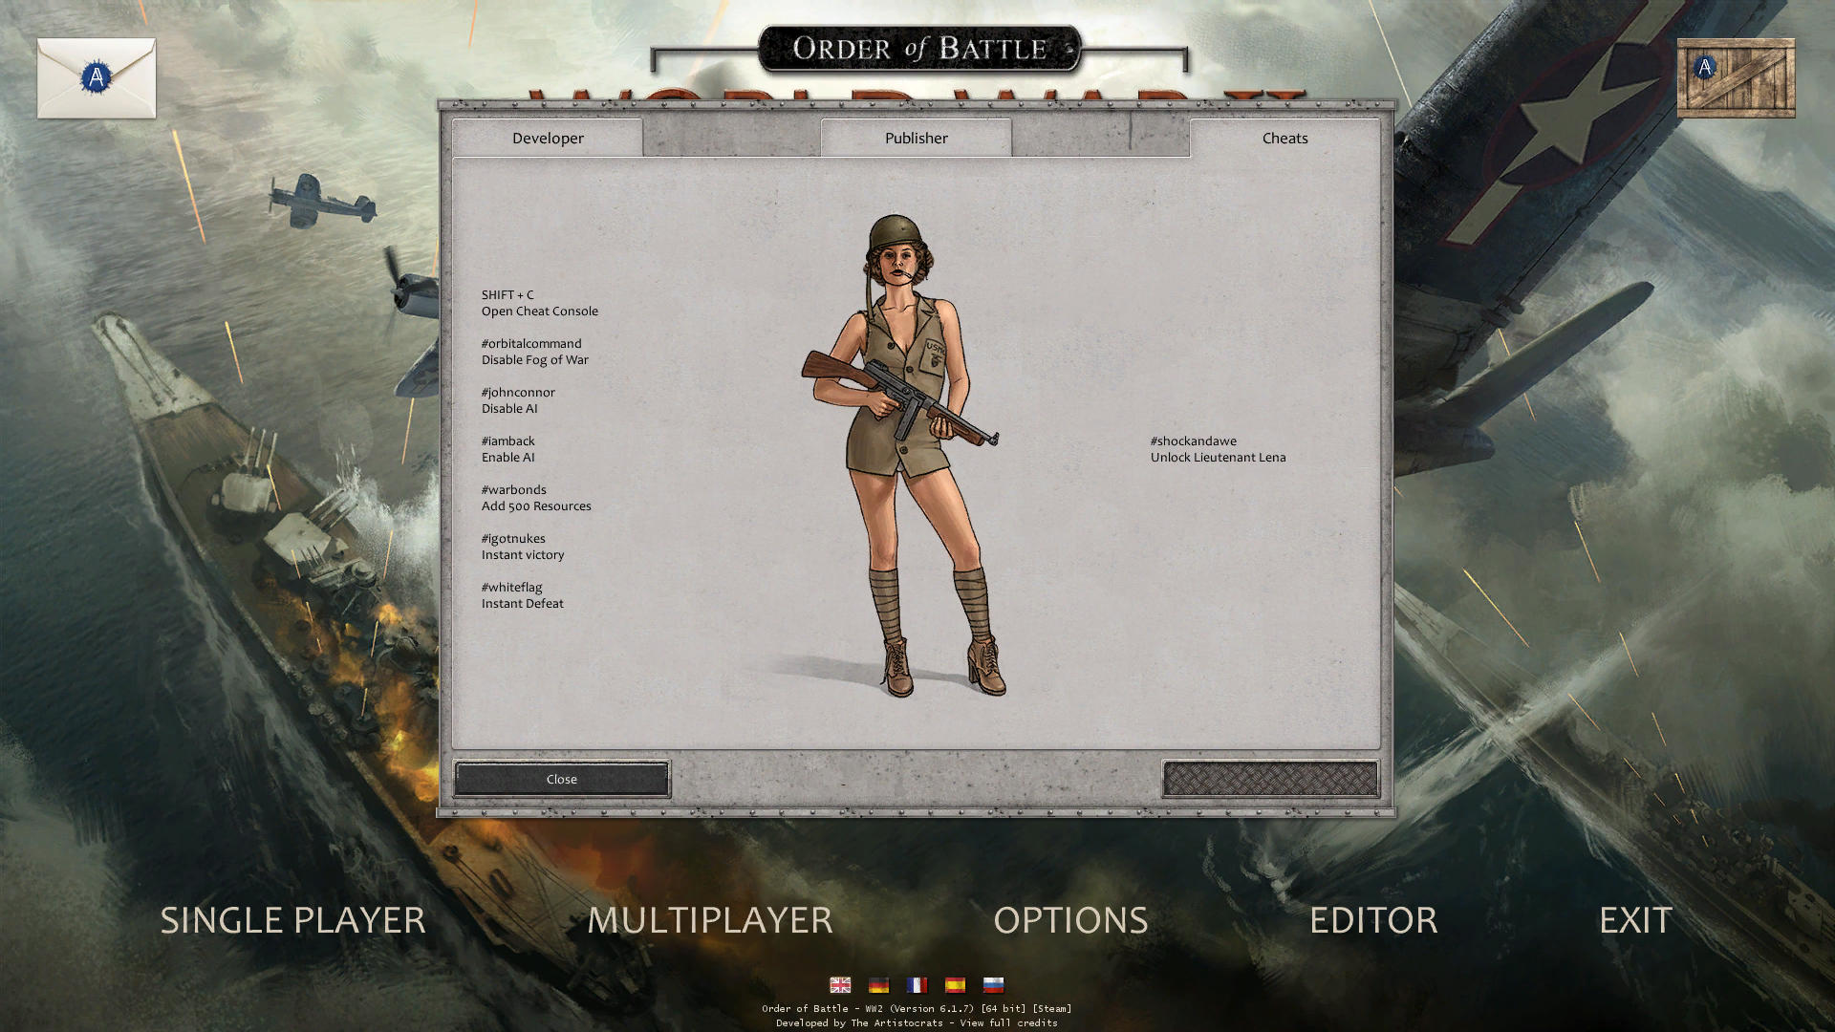Open the Multiplayer menu
Viewport: 1835px width, 1032px height.
[709, 920]
